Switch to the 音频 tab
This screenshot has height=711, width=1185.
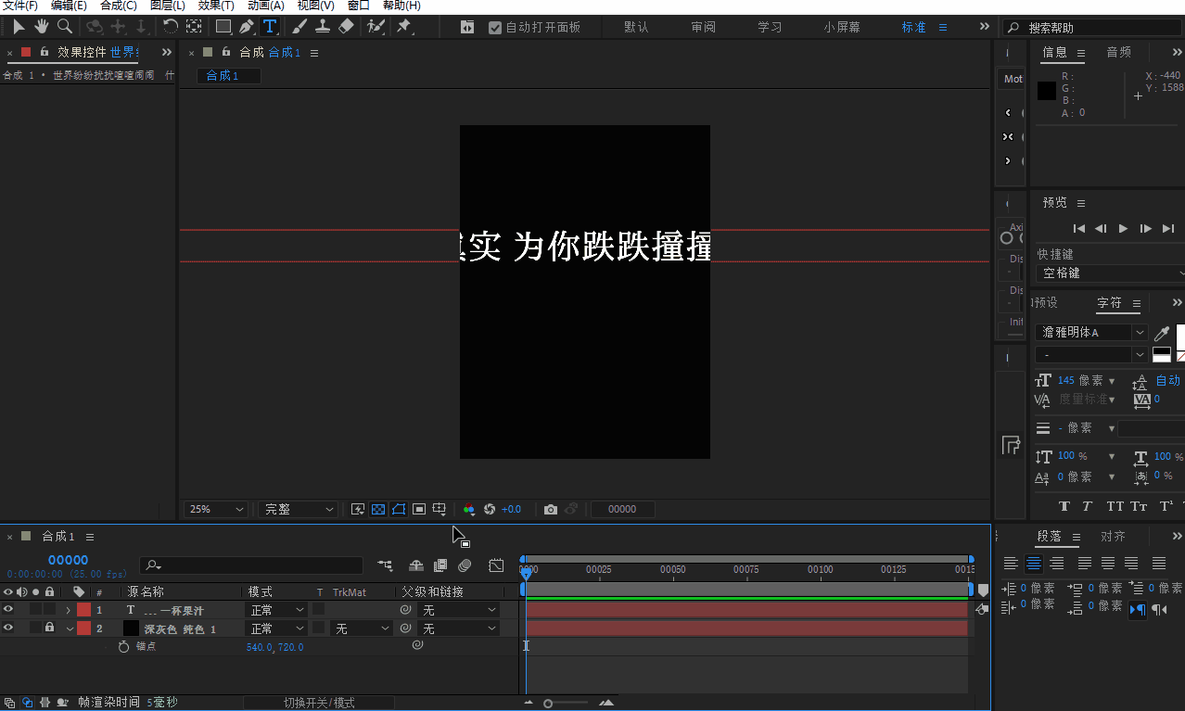(x=1118, y=52)
